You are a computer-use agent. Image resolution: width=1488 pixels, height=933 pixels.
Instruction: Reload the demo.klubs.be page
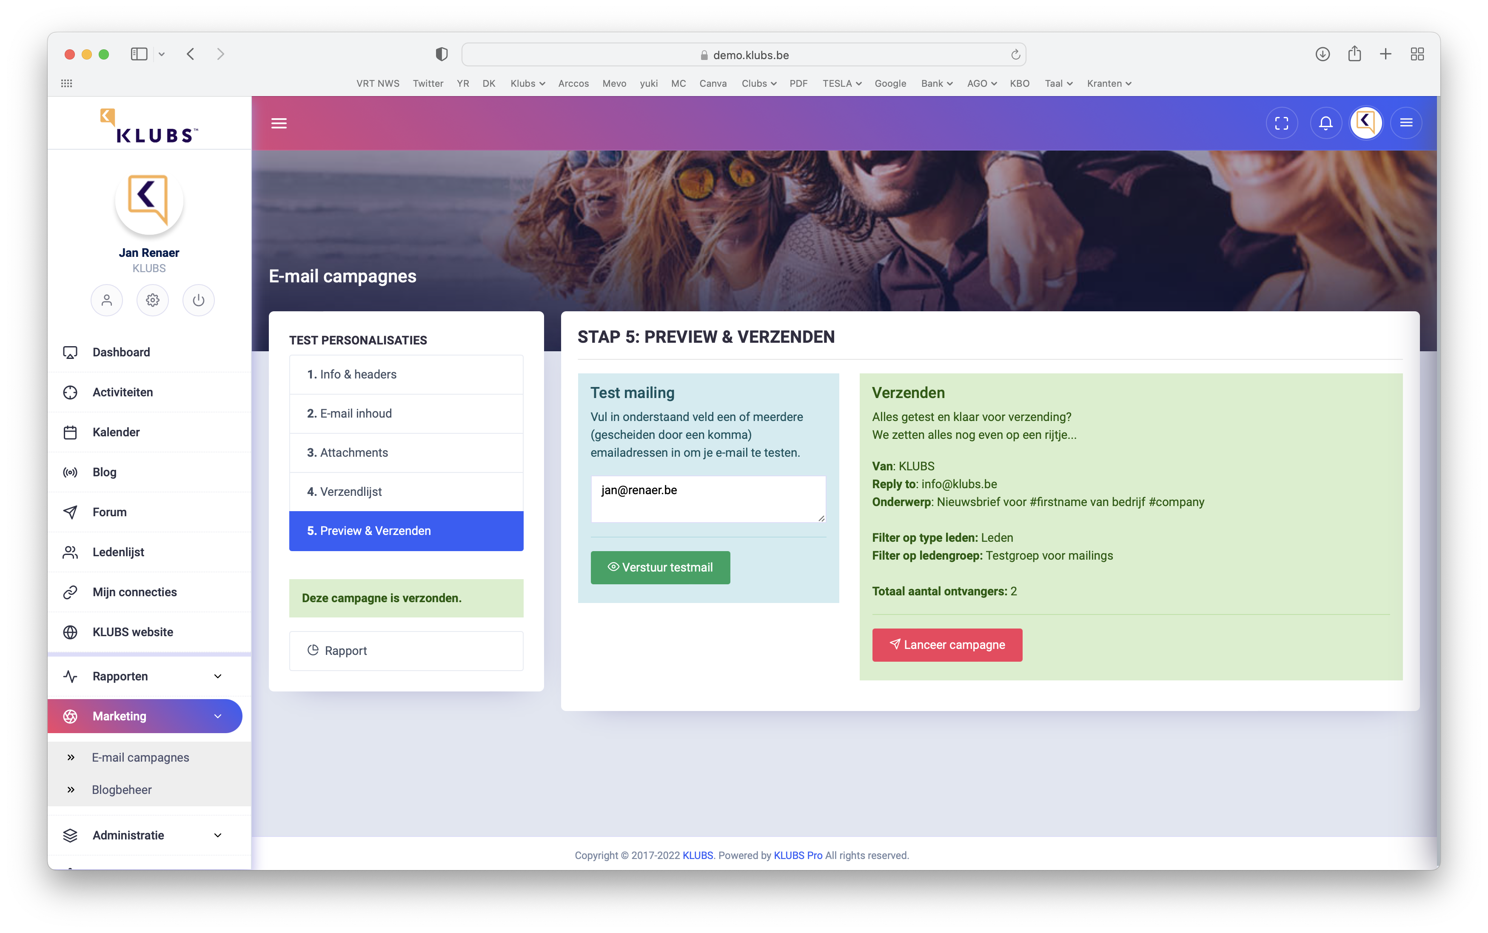click(x=1015, y=55)
